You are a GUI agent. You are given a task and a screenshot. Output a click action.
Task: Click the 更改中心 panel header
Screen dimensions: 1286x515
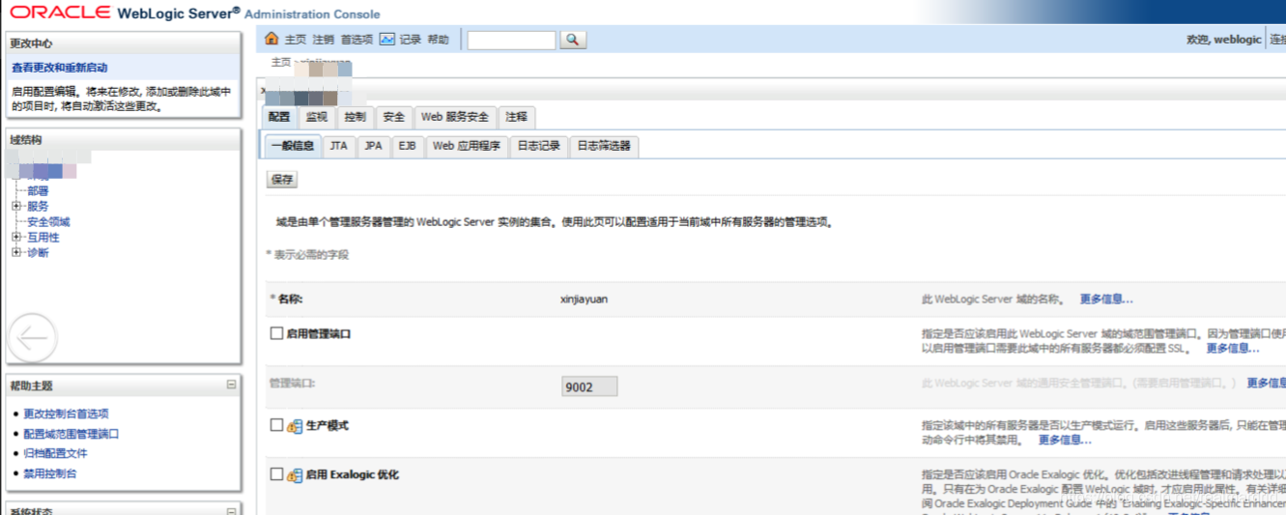coord(124,43)
